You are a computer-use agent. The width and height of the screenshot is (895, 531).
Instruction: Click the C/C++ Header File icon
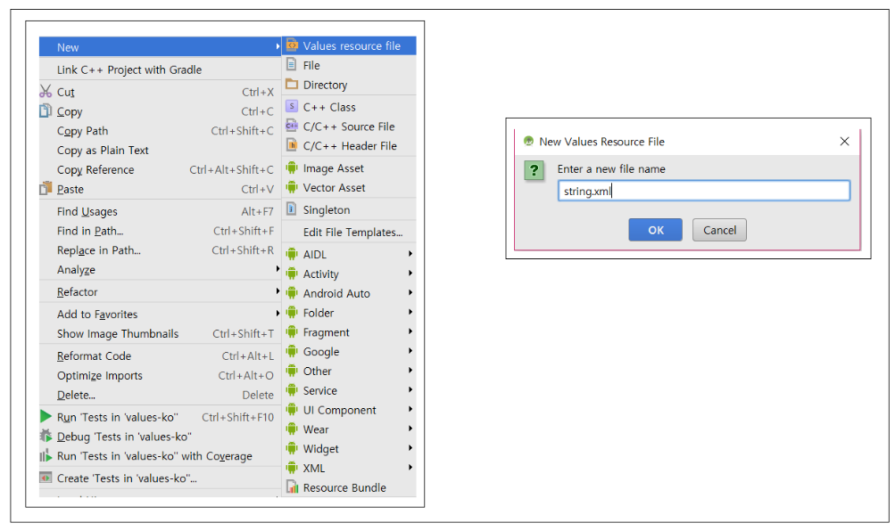coord(292,144)
